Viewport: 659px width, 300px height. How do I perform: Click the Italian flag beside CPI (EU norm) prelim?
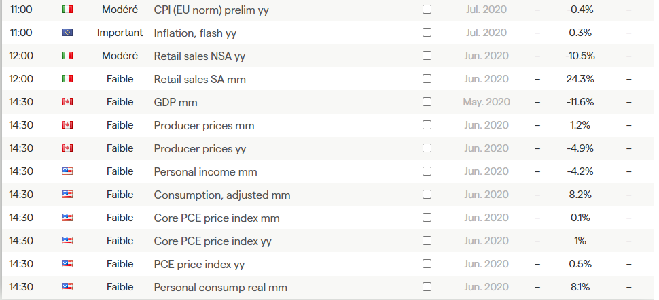click(67, 10)
